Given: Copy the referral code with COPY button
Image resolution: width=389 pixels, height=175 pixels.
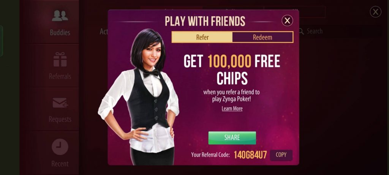Looking at the screenshot, I should [x=281, y=155].
